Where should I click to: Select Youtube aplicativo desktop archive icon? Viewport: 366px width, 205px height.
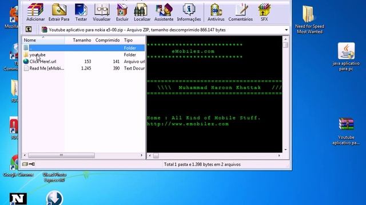(x=346, y=132)
